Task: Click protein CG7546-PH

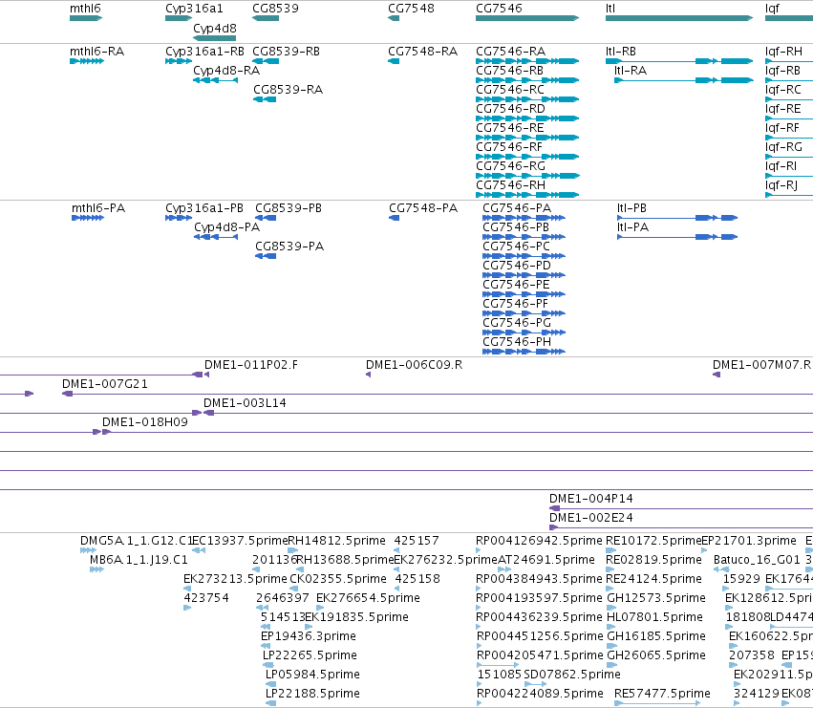Action: tap(517, 342)
